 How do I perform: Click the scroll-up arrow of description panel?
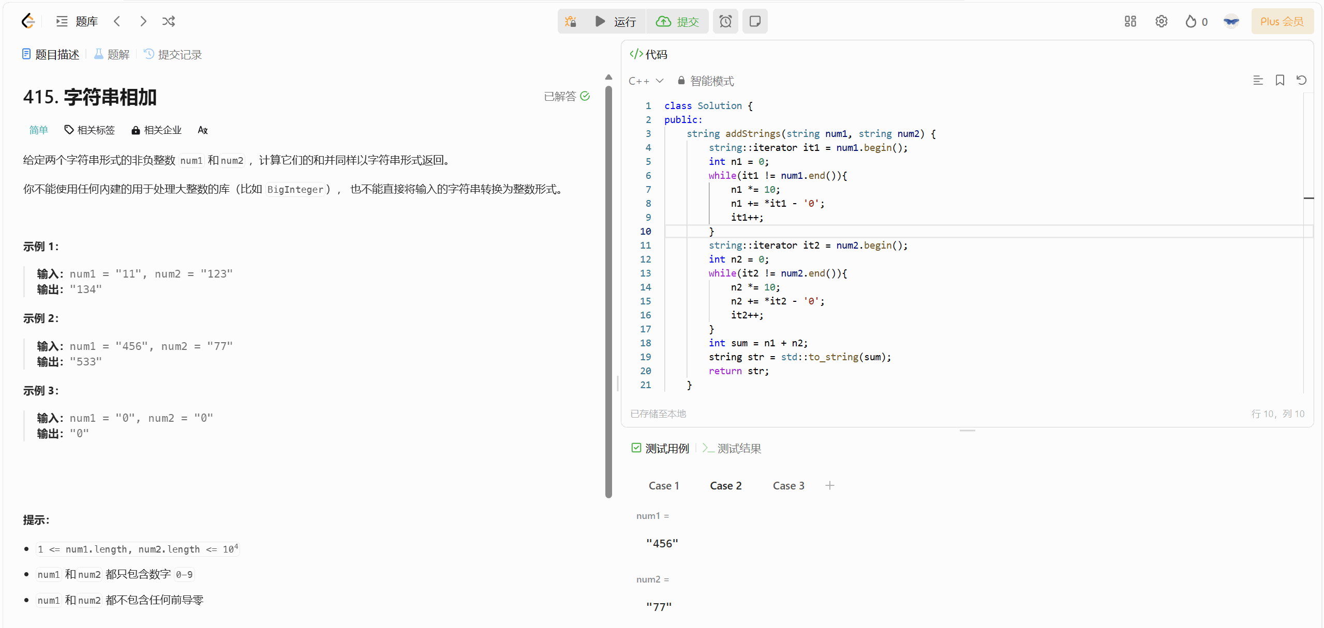tap(608, 77)
